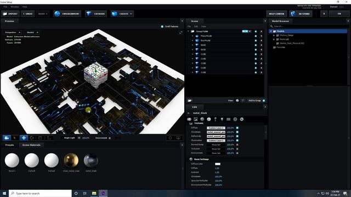Remove Box Model using its X icon

click(x=261, y=40)
